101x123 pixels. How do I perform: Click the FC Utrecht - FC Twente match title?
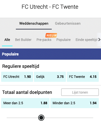(x=50, y=7)
